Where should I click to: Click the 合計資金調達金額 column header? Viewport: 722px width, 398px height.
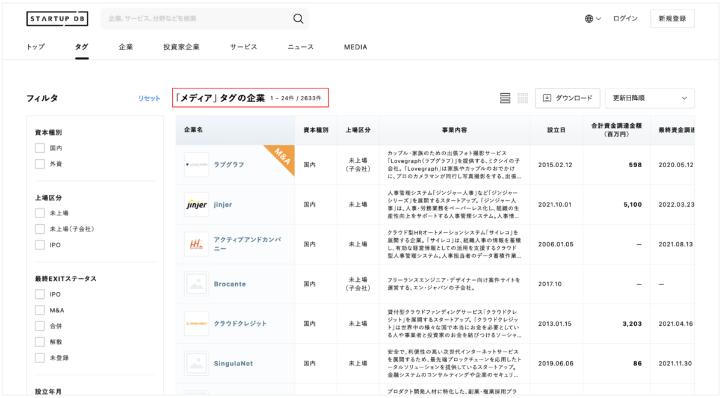coord(617,130)
